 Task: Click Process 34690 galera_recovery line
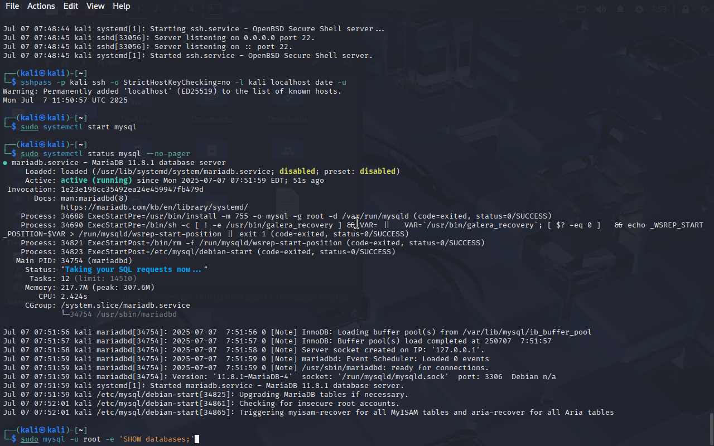353,230
